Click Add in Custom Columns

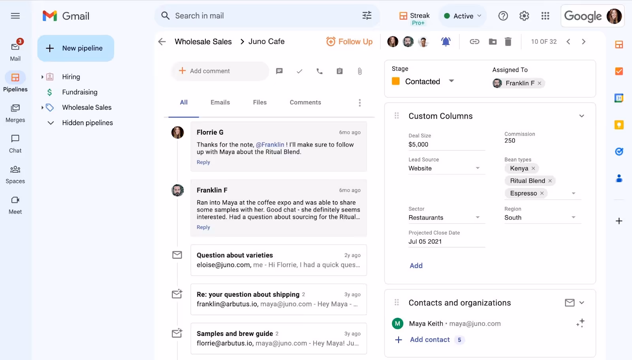416,266
